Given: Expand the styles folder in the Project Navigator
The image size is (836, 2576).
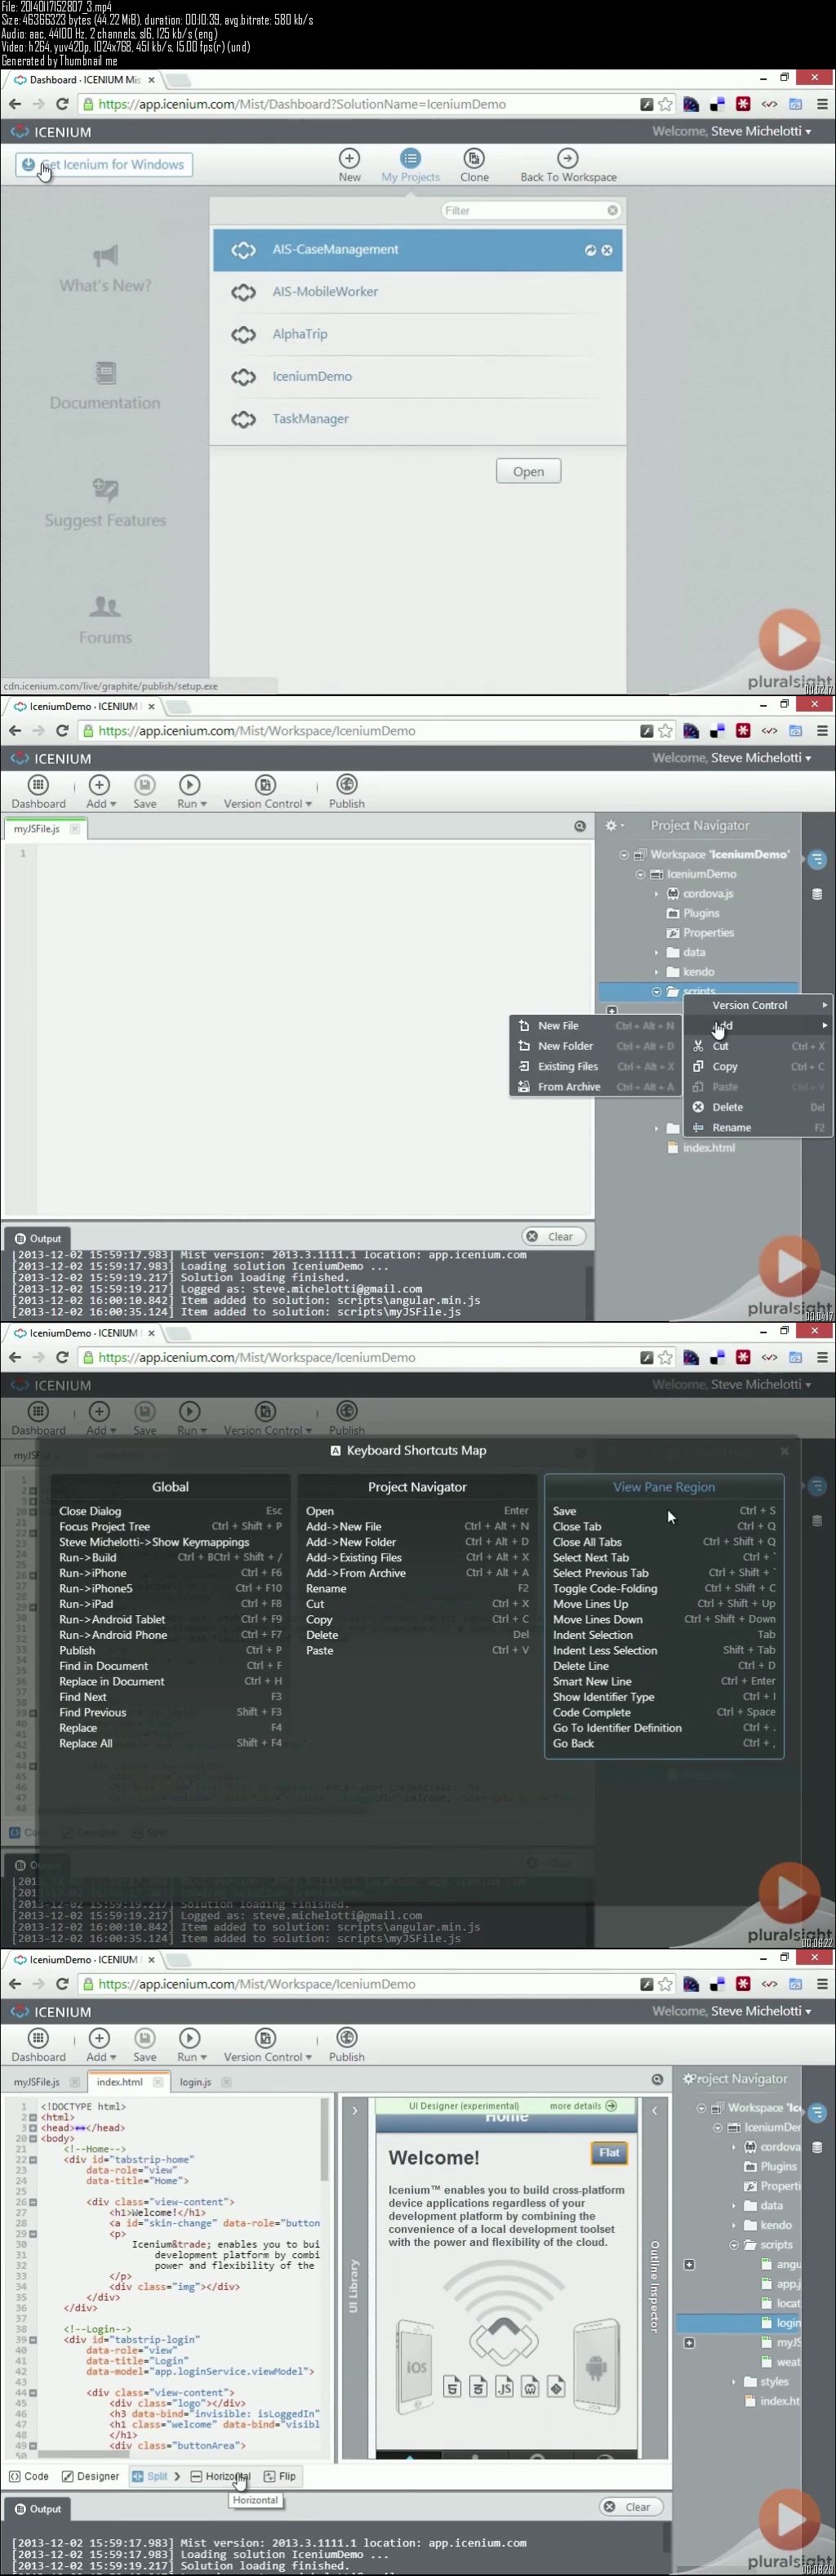Looking at the screenshot, I should coord(734,2382).
